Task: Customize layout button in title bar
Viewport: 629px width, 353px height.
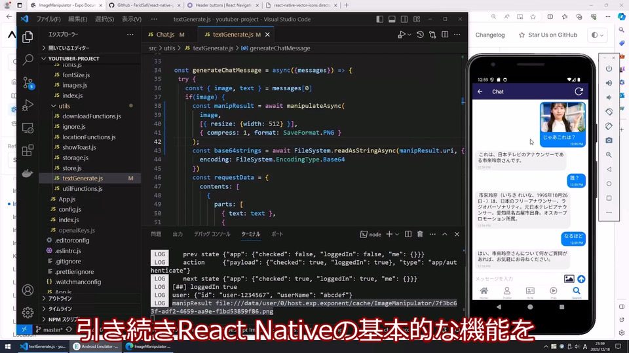Action: tap(417, 19)
